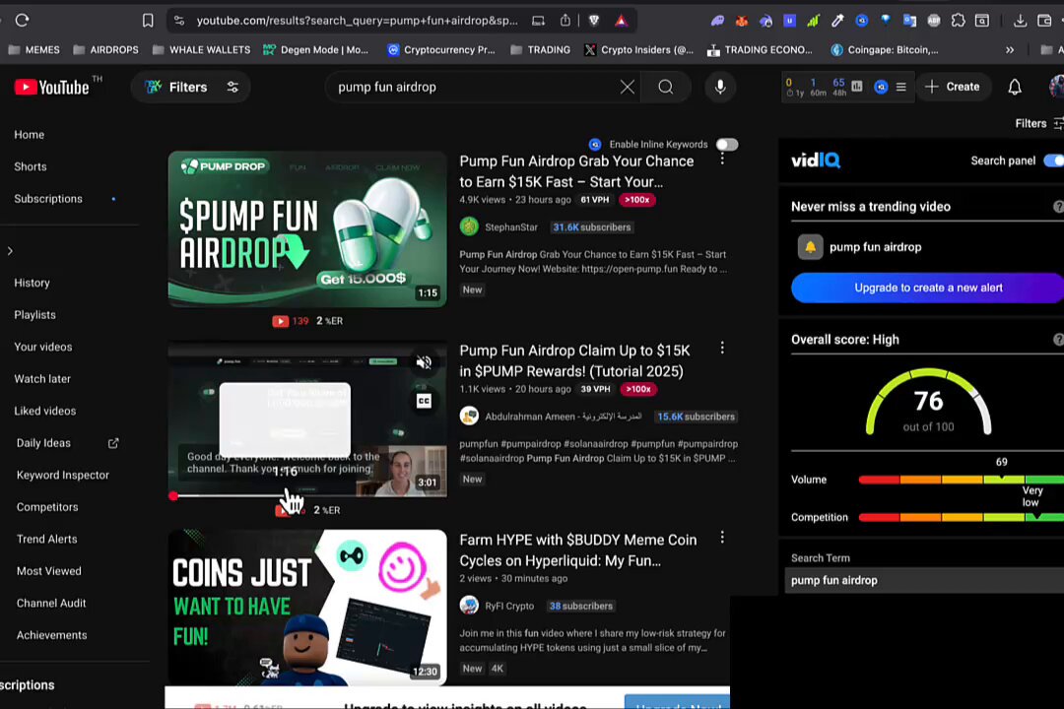Show hidden bookmarks with the double chevron

pyautogui.click(x=1010, y=49)
